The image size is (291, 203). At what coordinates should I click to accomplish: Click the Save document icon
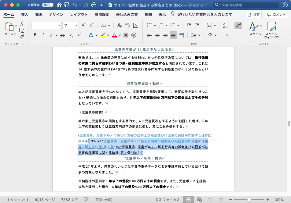coord(67,5)
